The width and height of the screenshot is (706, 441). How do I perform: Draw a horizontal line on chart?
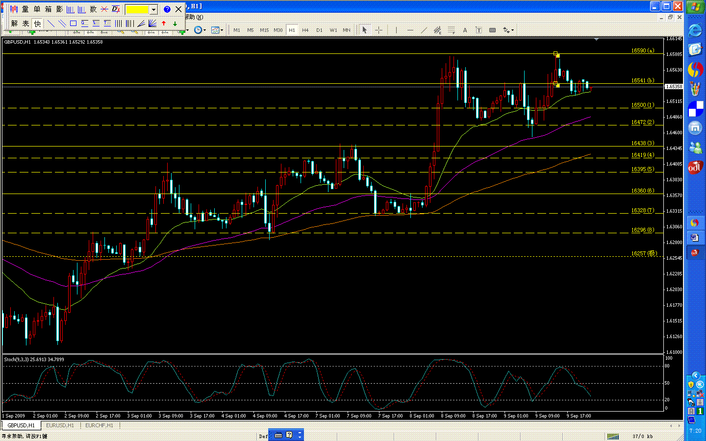pyautogui.click(x=410, y=30)
